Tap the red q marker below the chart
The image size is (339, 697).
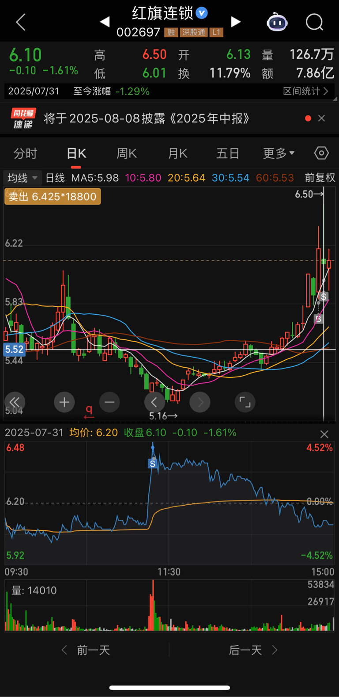(x=89, y=411)
